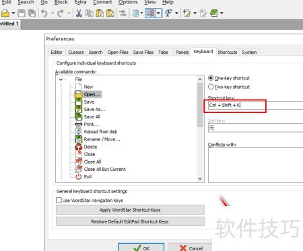
Task: Click the Save toolbar icon
Action: [x=22, y=13]
